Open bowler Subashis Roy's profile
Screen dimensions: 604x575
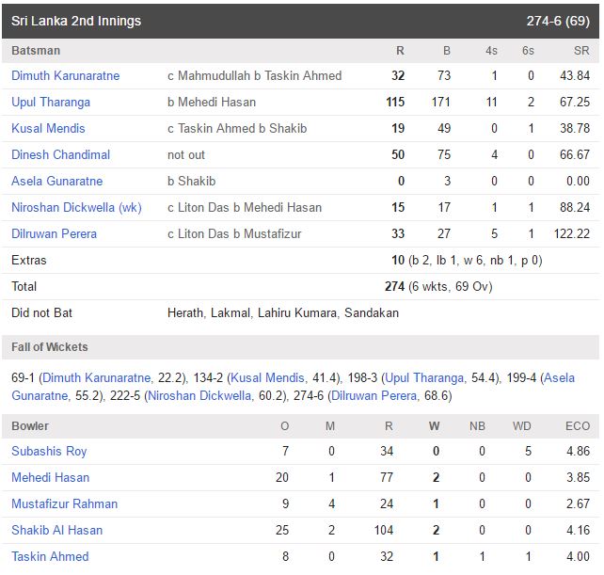click(49, 451)
